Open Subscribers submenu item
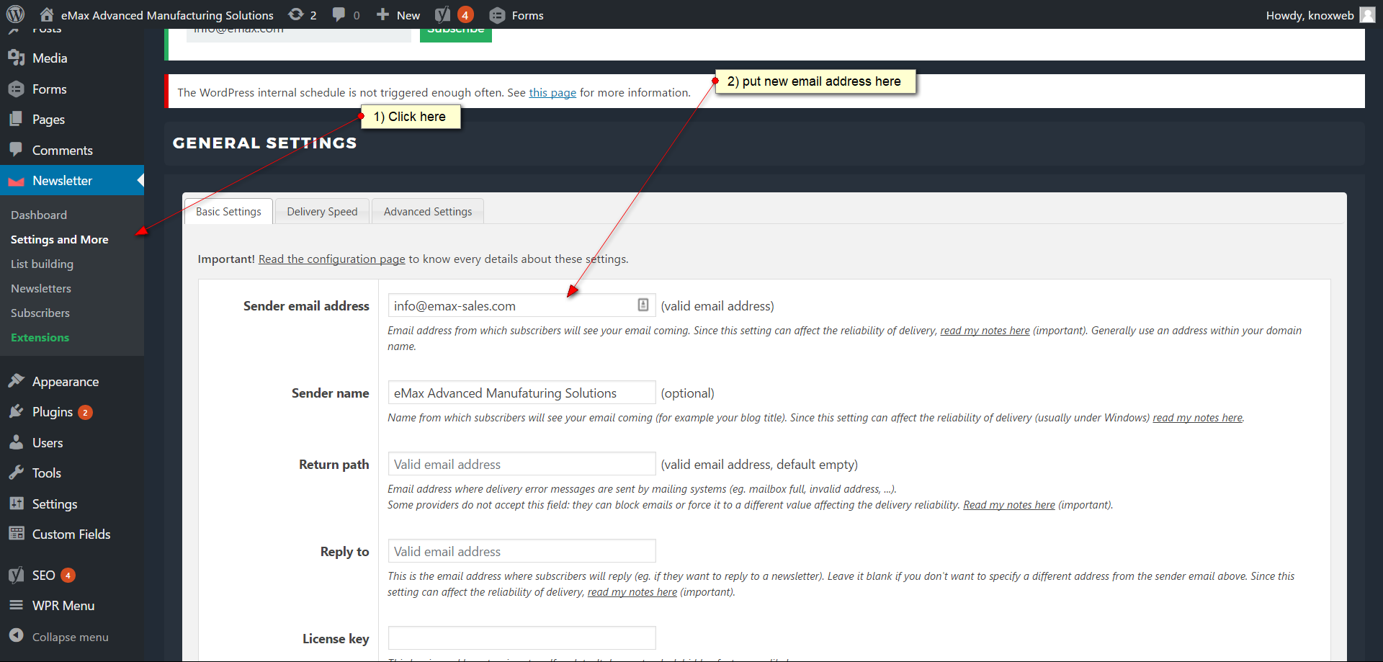Screen dimensions: 1383x662 [40, 313]
